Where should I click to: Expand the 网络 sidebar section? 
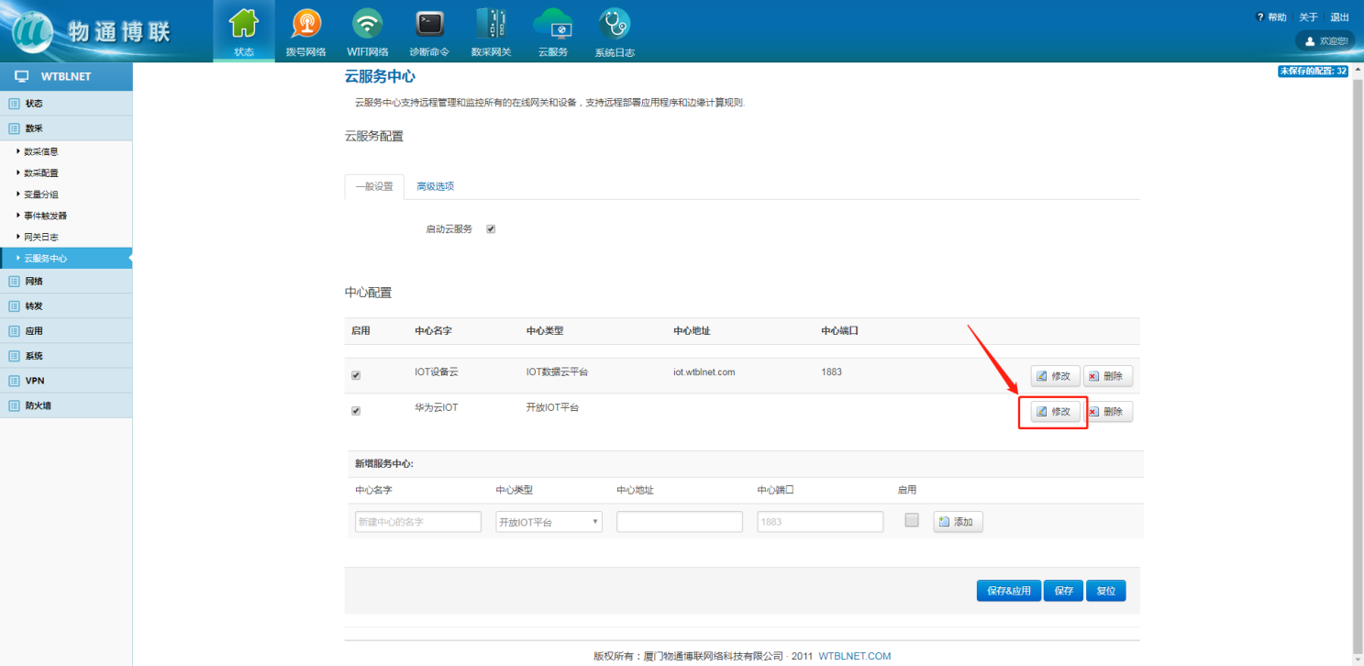(34, 282)
